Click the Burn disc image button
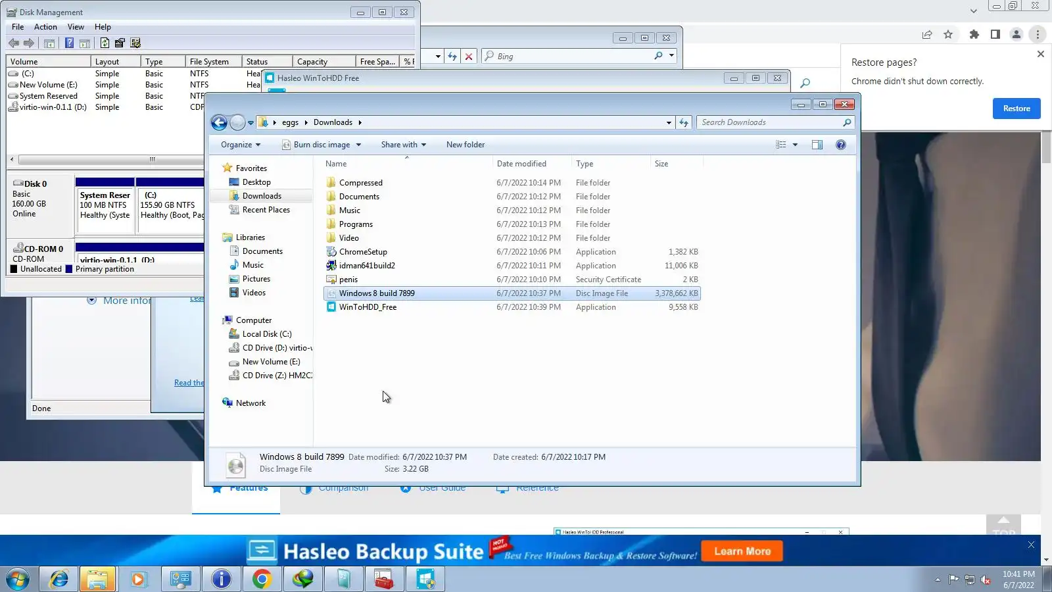Viewport: 1052px width, 592px height. [316, 145]
